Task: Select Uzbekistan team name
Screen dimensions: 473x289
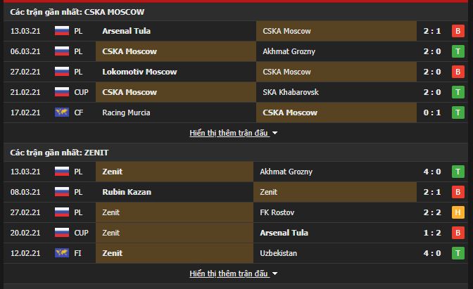Action: tap(278, 253)
